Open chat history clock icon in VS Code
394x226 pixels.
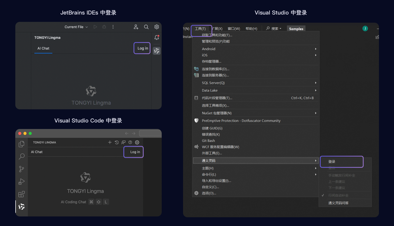click(x=117, y=142)
